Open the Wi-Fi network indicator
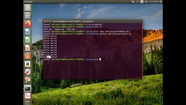186x105 pixels. [x=137, y=2]
